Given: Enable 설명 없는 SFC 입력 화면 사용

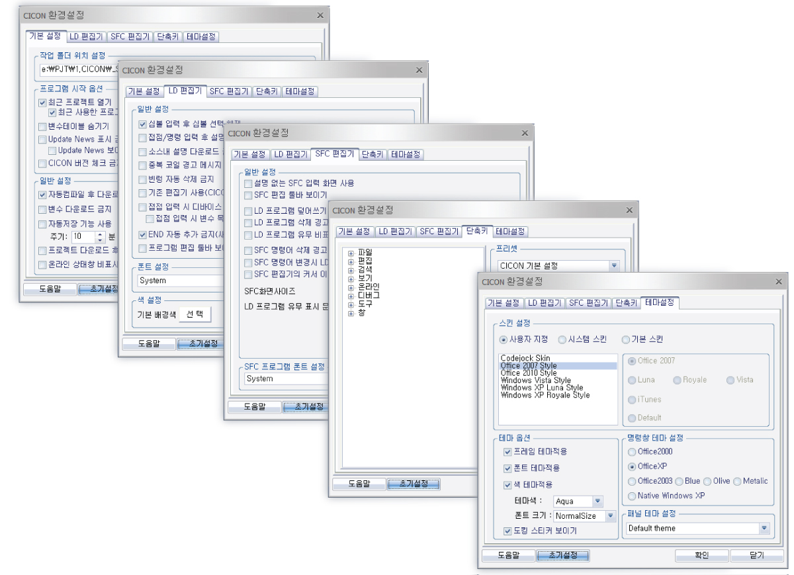Looking at the screenshot, I should [x=248, y=183].
